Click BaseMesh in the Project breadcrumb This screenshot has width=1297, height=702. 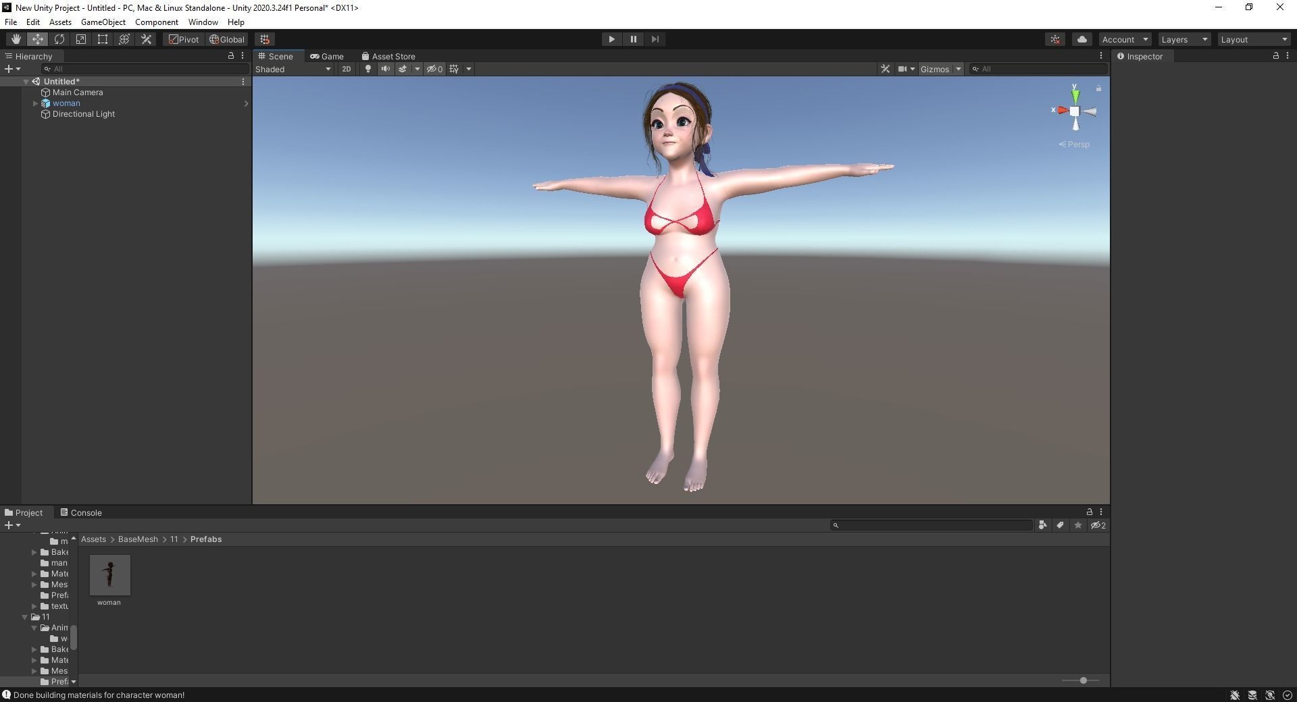pos(138,539)
